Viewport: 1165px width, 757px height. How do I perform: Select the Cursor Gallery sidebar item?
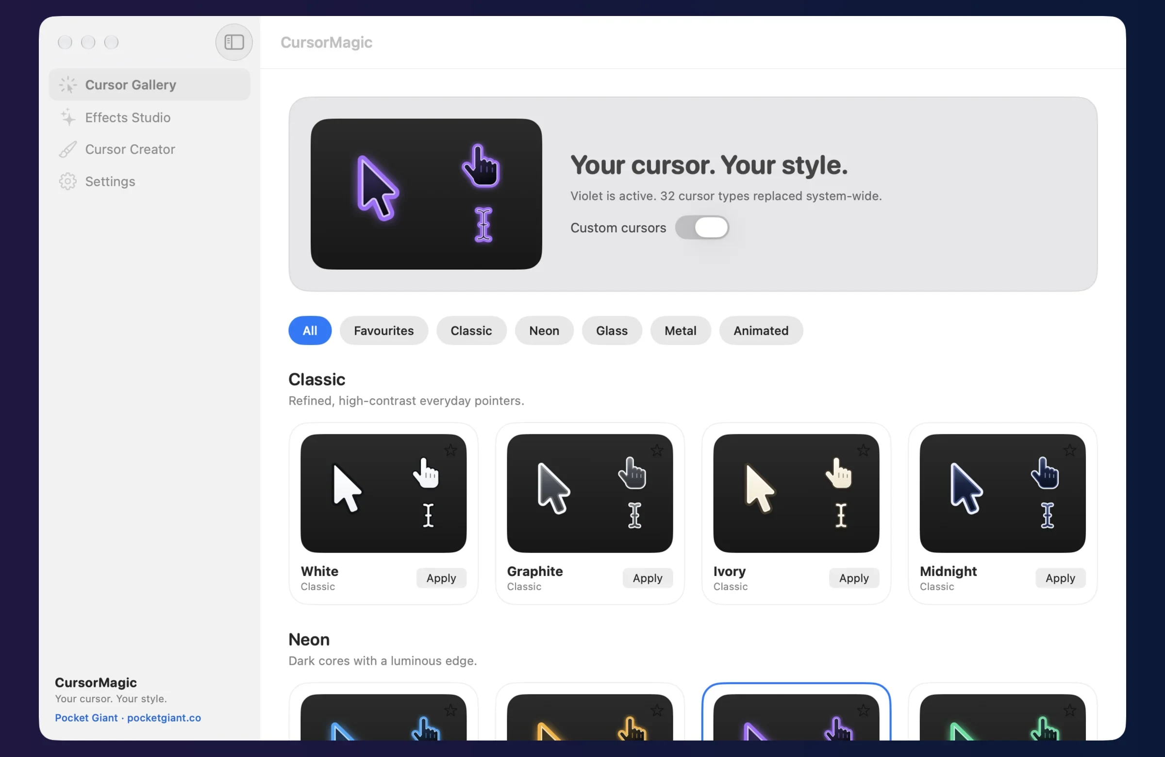[150, 84]
